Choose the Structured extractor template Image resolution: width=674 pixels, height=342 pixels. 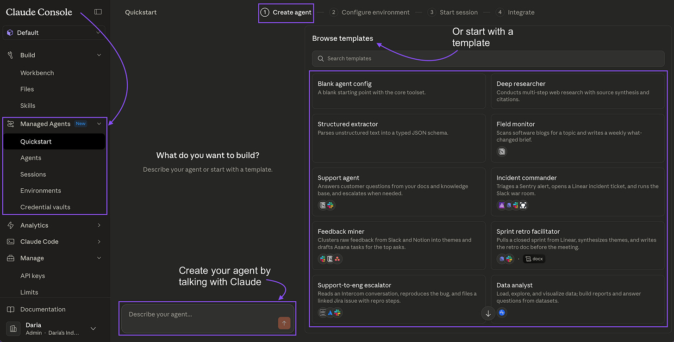pos(399,138)
